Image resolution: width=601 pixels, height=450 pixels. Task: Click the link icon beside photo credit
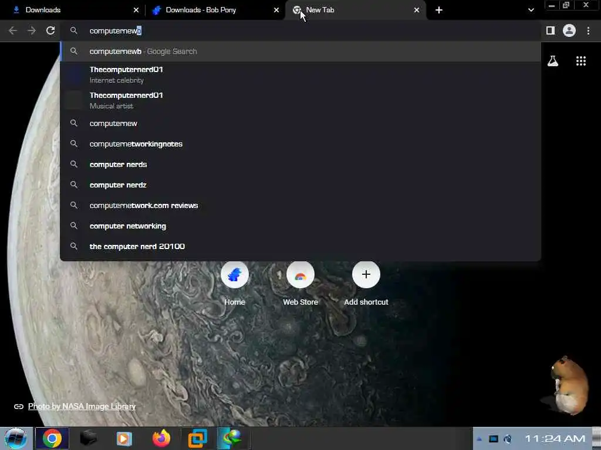18,407
